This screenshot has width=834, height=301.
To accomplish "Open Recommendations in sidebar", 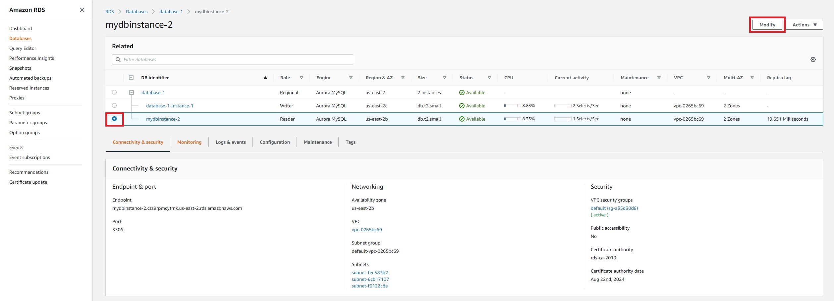I will 29,172.
